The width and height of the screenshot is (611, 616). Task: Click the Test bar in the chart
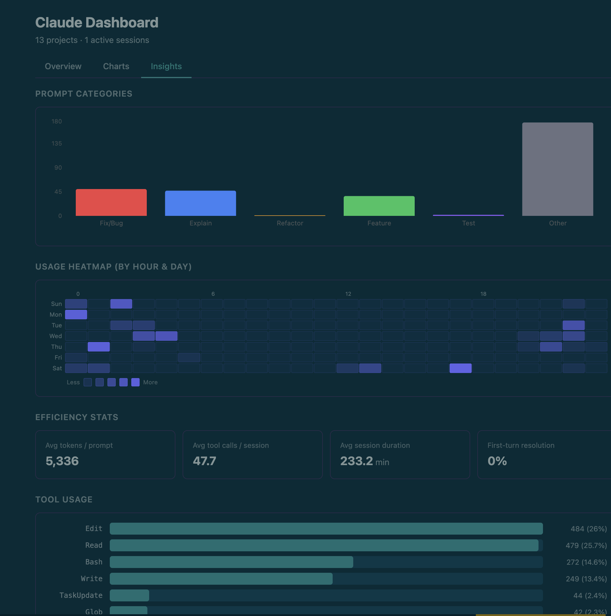[468, 215]
